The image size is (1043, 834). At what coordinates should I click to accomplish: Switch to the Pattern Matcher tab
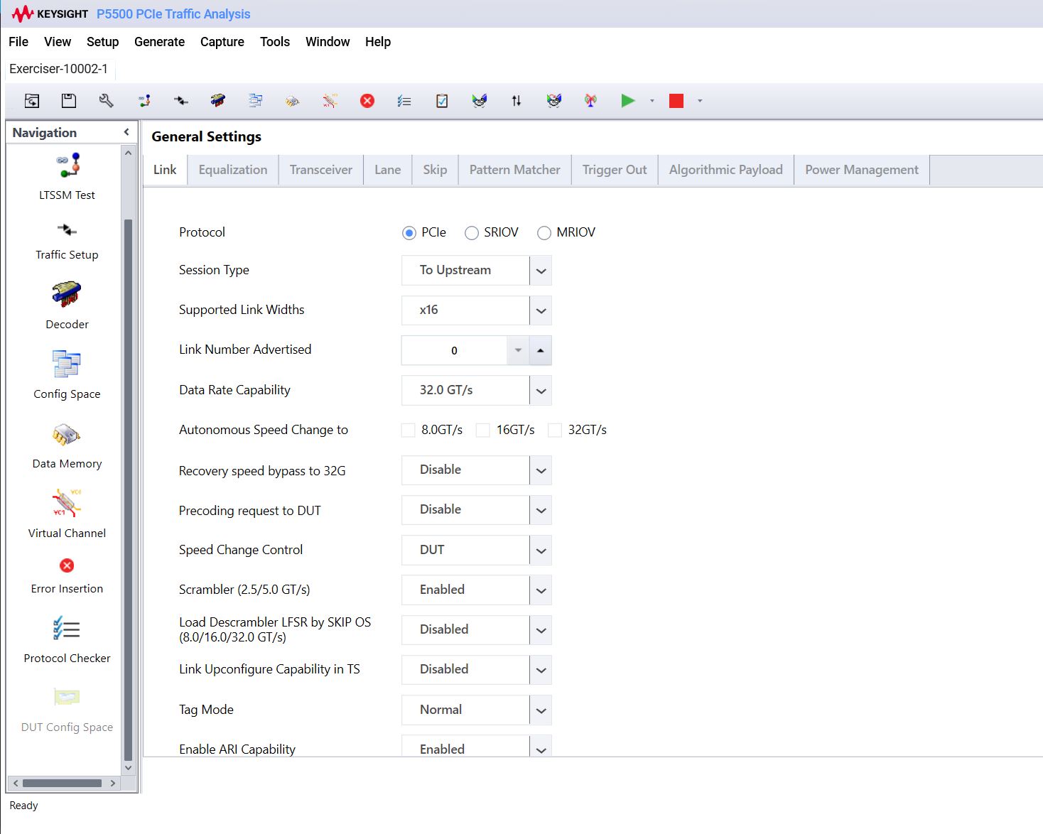point(515,170)
